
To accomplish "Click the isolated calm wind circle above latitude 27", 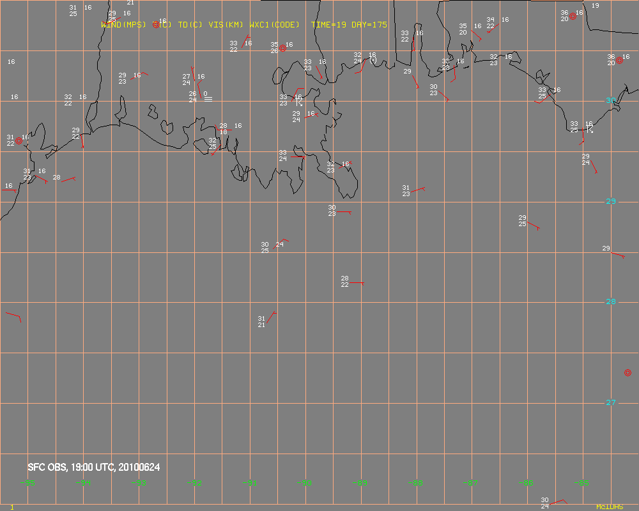I will 627,372.
